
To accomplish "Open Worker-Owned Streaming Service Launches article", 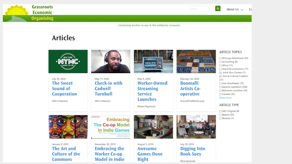I will point(152,91).
